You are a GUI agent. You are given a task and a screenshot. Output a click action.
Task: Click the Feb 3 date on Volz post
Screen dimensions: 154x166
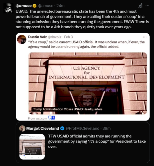tap(68, 37)
